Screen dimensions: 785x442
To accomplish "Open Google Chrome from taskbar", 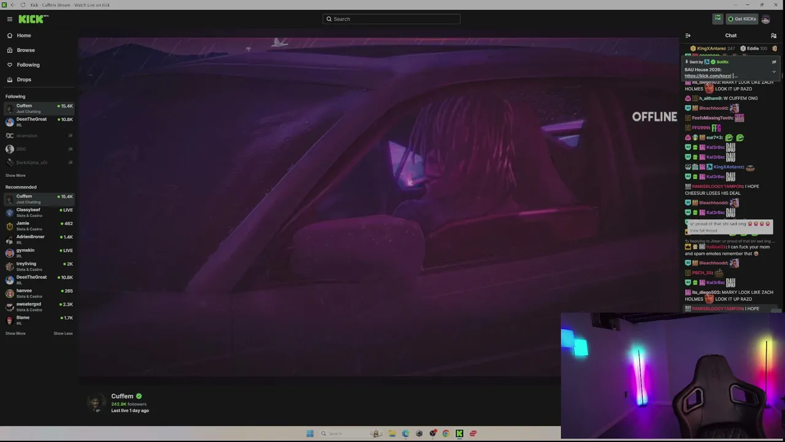I will click(x=446, y=433).
